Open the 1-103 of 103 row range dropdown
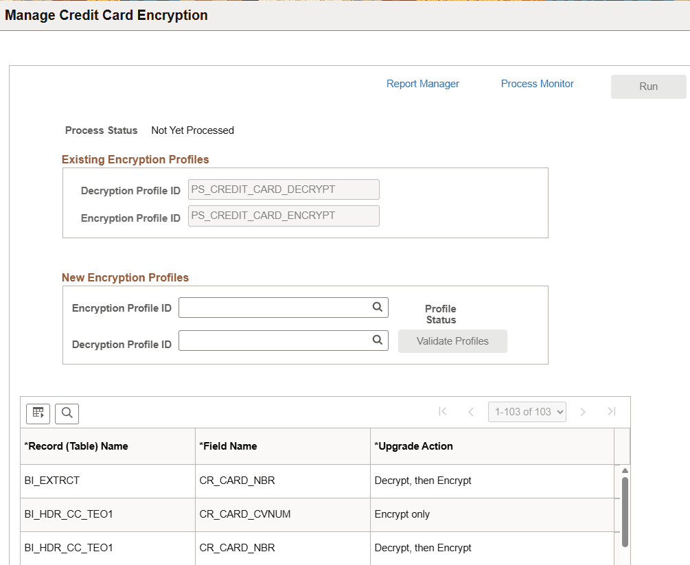The height and width of the screenshot is (565, 690). tap(527, 411)
